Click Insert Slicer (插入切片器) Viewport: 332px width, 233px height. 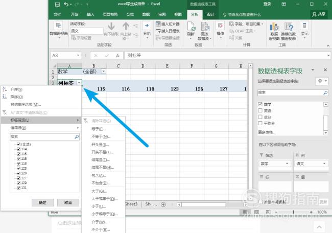click(x=168, y=24)
